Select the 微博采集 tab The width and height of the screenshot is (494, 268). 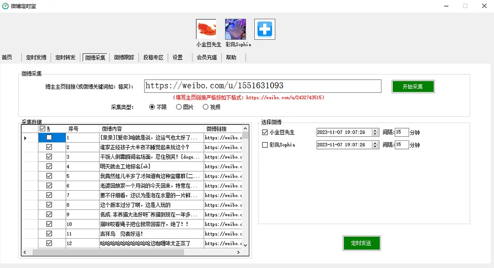pyautogui.click(x=95, y=58)
